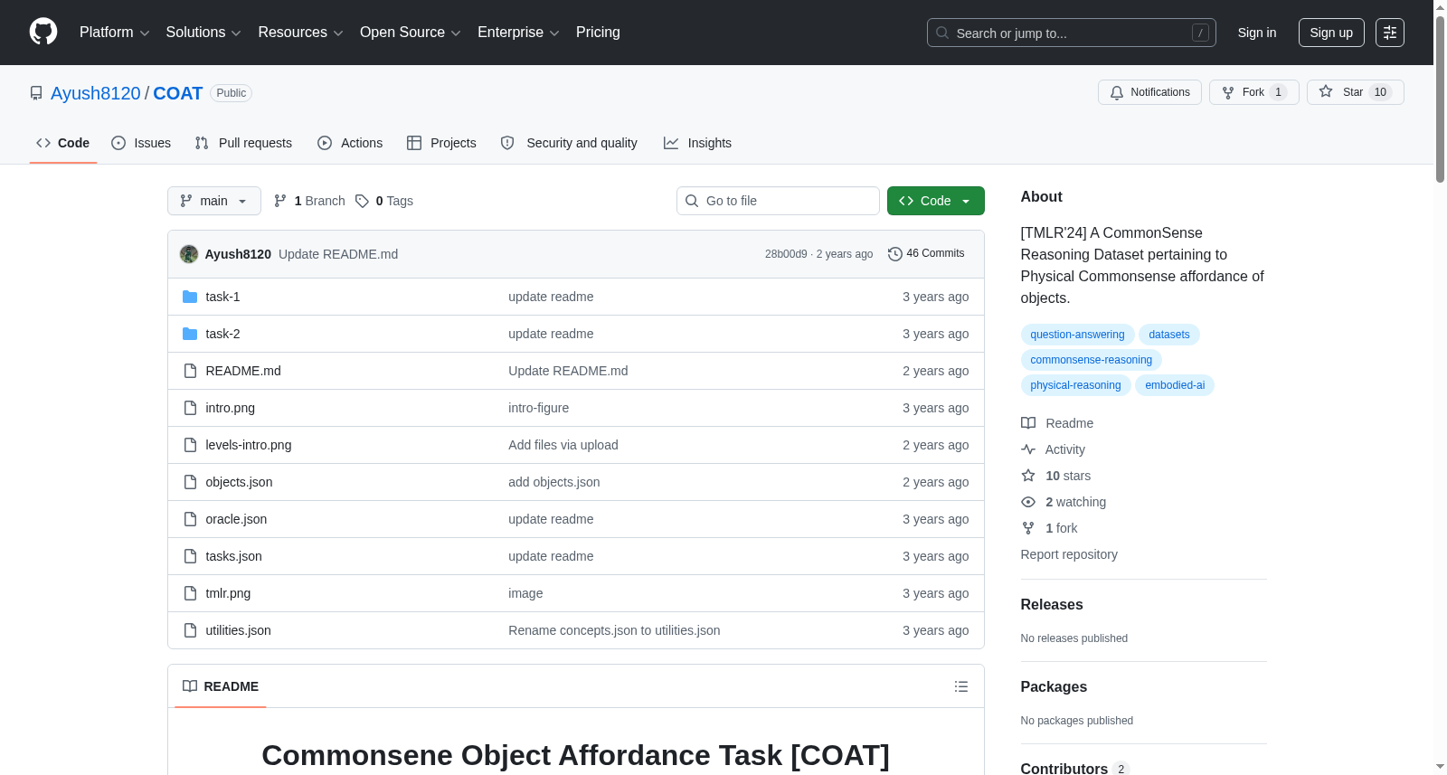Expand the Platform menu
Image resolution: width=1447 pixels, height=775 pixels.
click(x=114, y=33)
